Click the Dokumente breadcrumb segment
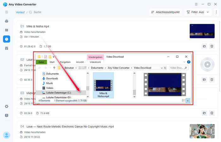Image resolution: width=221 pixels, height=142 pixels. click(97, 68)
